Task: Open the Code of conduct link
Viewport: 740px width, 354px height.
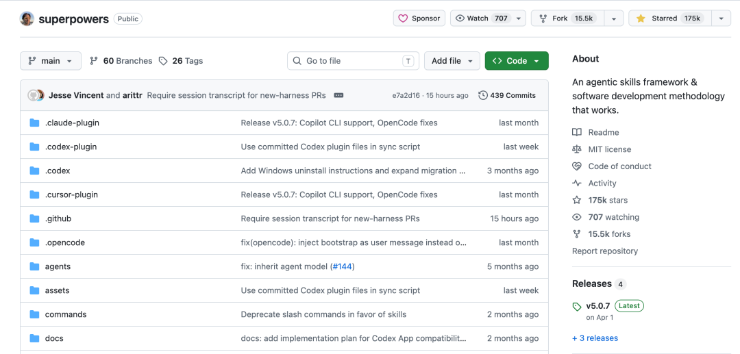Action: click(619, 166)
